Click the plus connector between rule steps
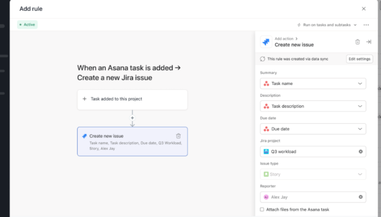The width and height of the screenshot is (381, 217). (132, 118)
